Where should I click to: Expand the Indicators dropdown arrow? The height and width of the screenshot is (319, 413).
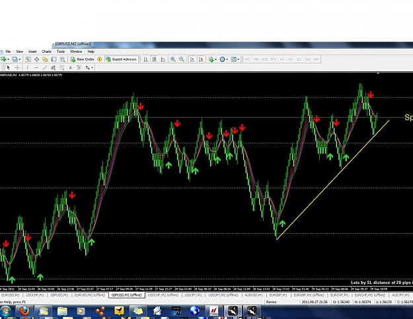[215, 59]
